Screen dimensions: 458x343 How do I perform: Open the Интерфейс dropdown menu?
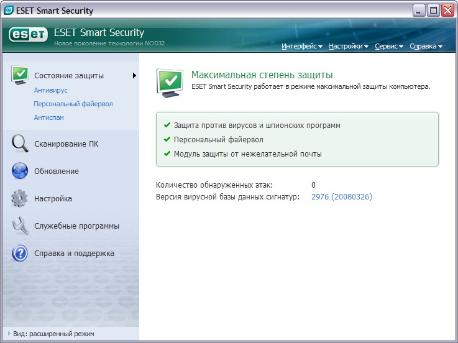tap(302, 47)
